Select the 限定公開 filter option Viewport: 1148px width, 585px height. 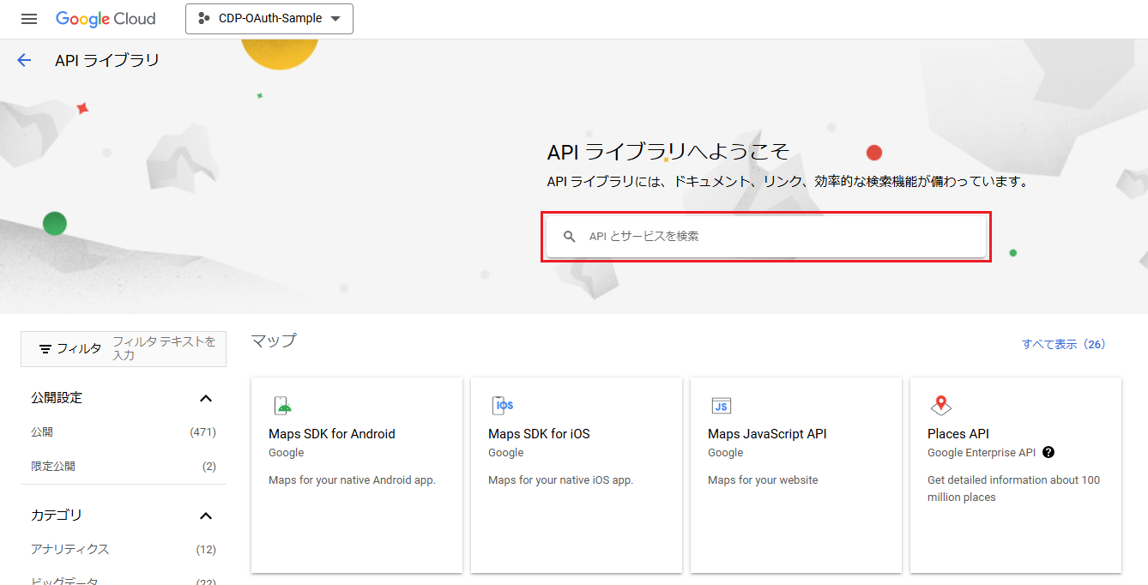click(53, 467)
